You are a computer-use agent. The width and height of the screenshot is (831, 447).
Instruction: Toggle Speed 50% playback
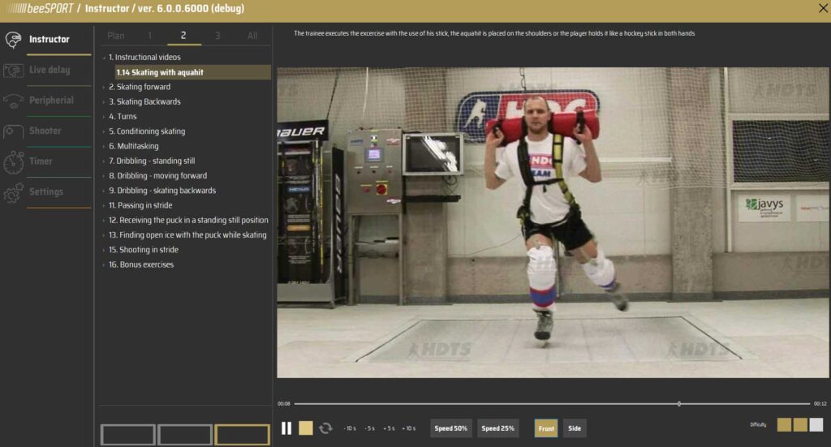(451, 428)
